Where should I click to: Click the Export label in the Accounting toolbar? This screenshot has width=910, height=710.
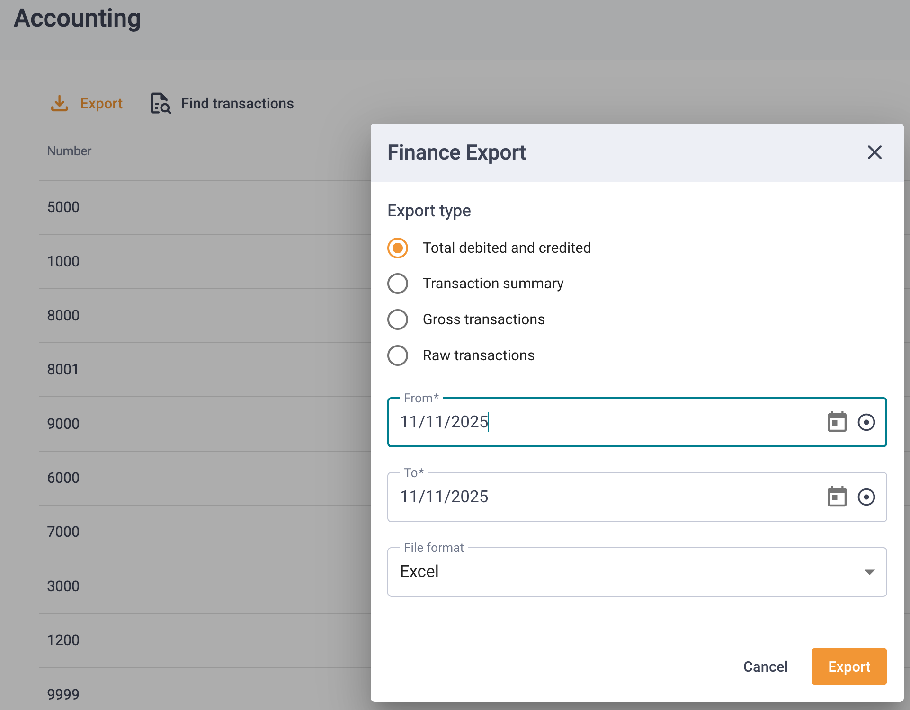[101, 103]
